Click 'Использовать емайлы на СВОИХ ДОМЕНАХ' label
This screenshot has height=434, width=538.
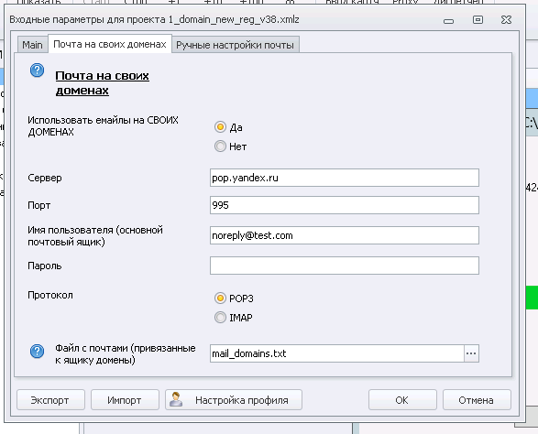click(103, 126)
